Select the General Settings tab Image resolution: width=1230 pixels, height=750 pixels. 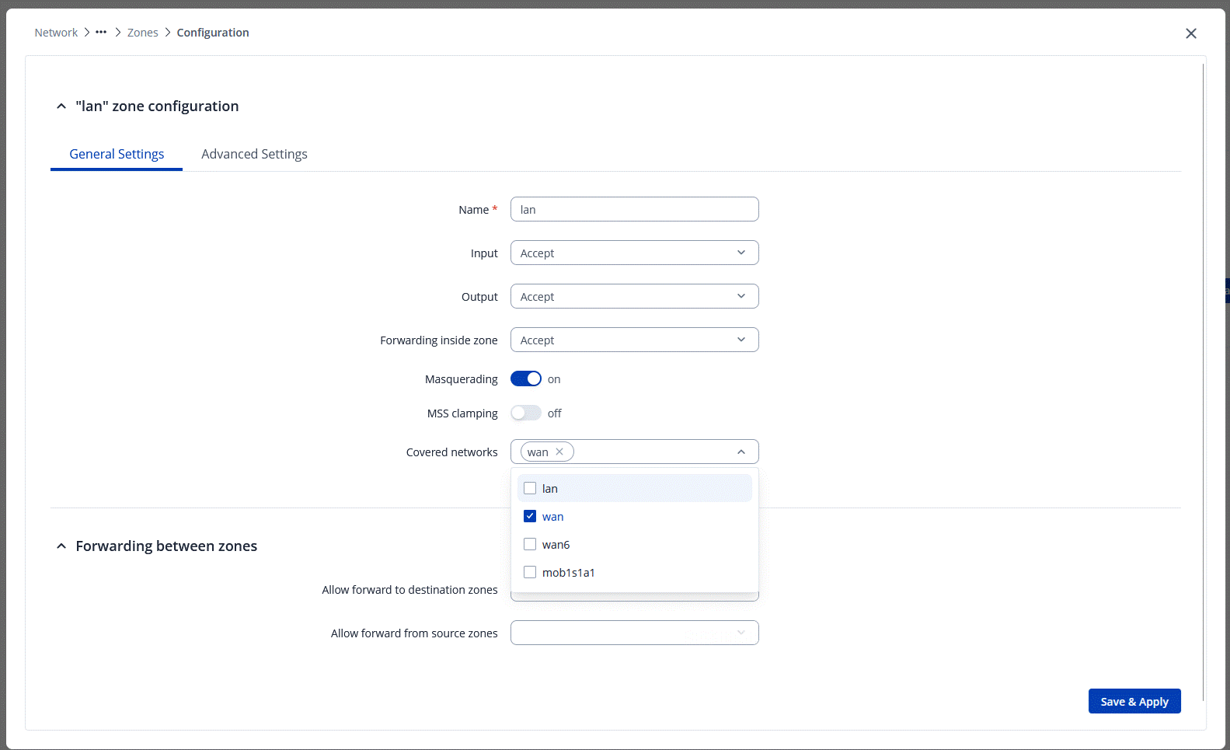pyautogui.click(x=117, y=154)
